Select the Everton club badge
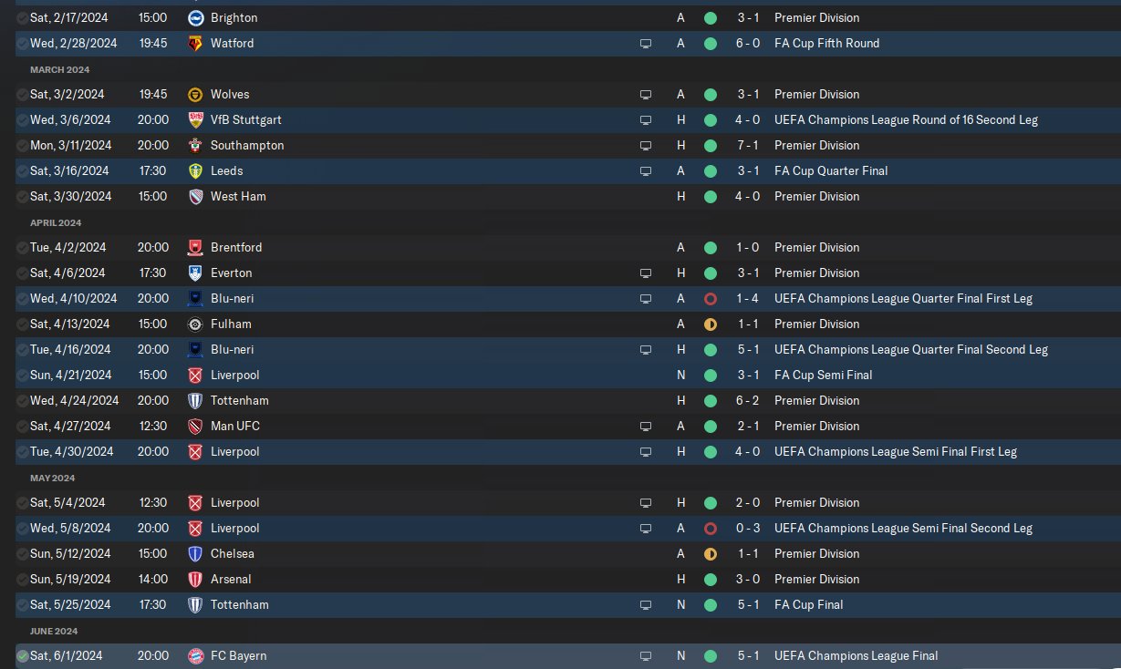The width and height of the screenshot is (1121, 669). 194,273
